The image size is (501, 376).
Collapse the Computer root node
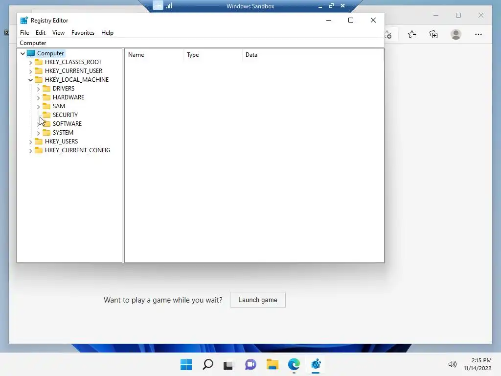point(23,53)
